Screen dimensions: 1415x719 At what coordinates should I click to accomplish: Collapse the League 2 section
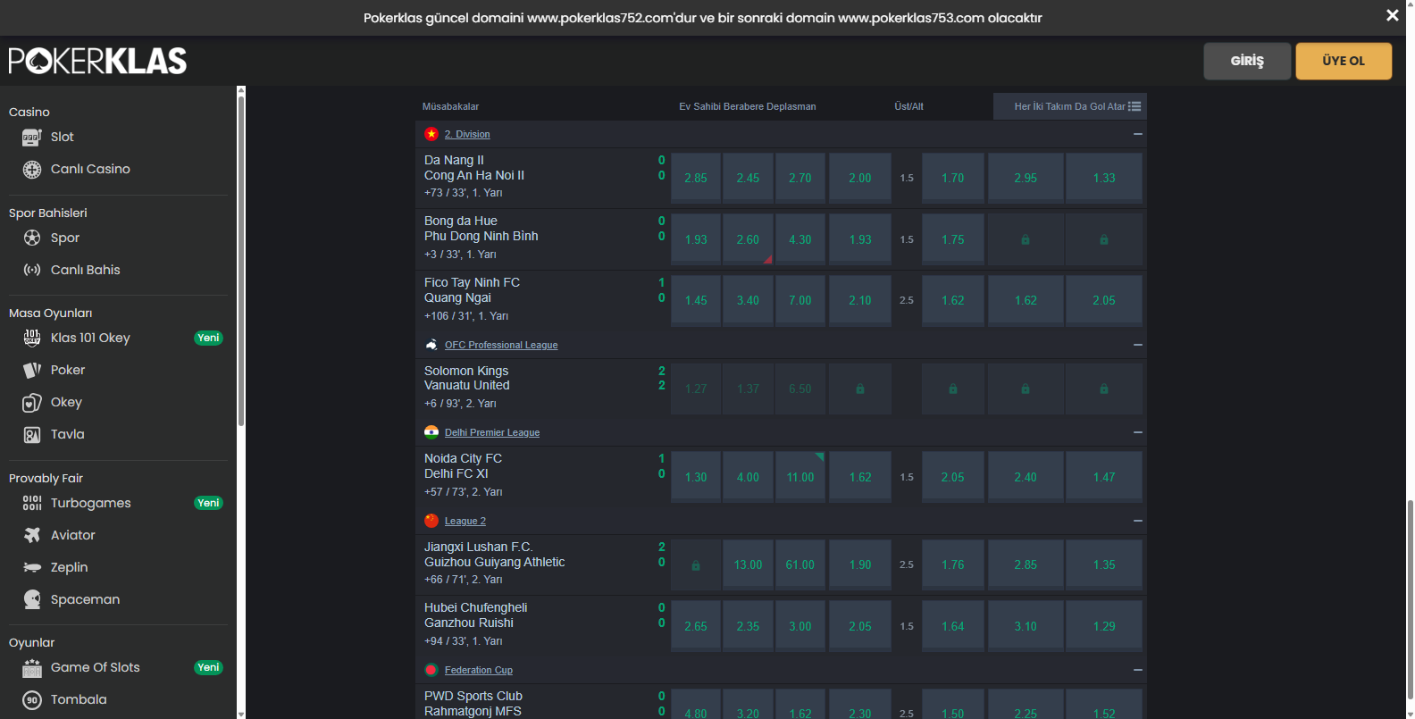pos(1138,521)
